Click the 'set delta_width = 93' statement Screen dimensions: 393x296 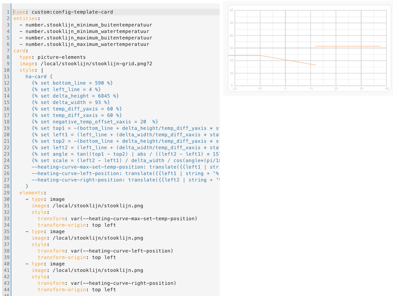coord(71,102)
